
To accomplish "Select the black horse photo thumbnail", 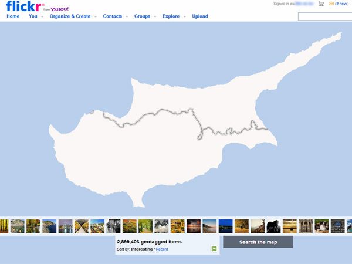I will pos(273,226).
